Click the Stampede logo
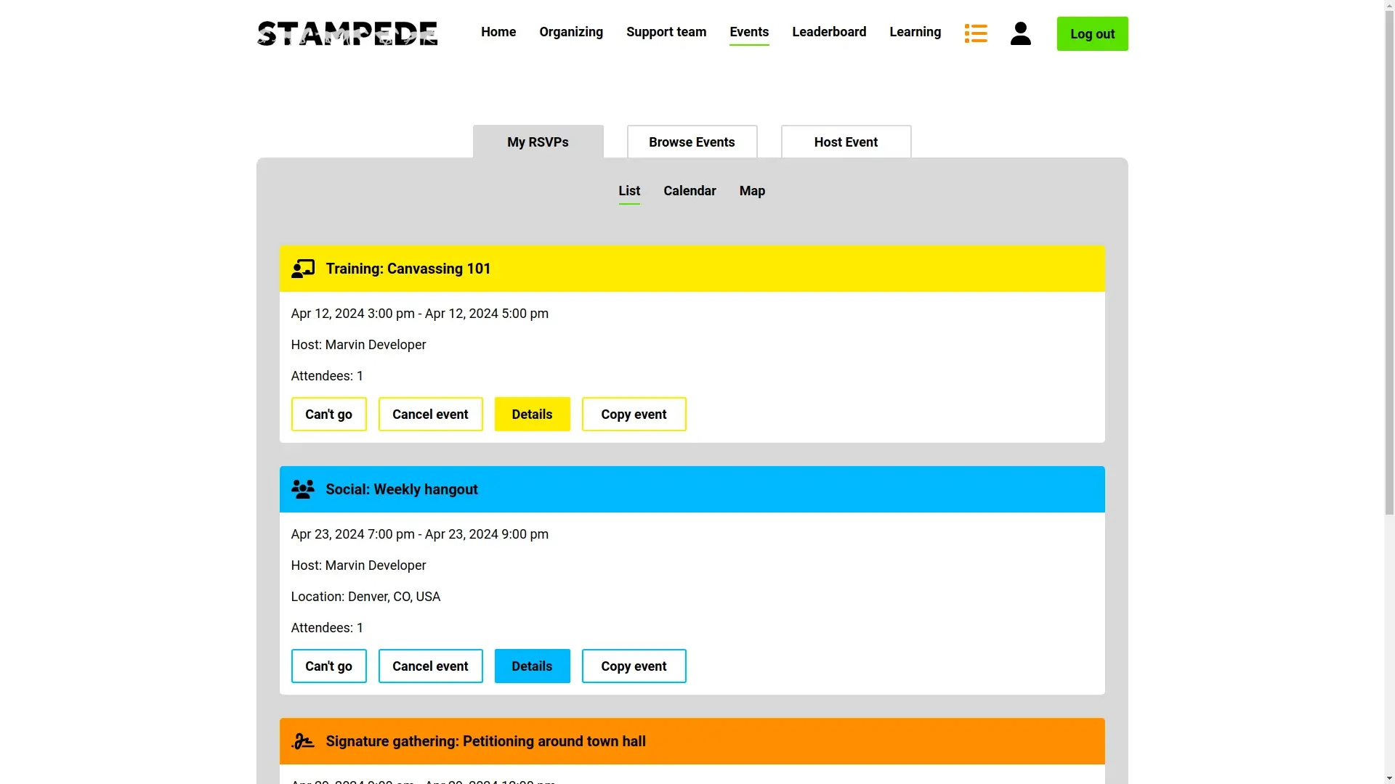Image resolution: width=1395 pixels, height=784 pixels. coord(347,33)
